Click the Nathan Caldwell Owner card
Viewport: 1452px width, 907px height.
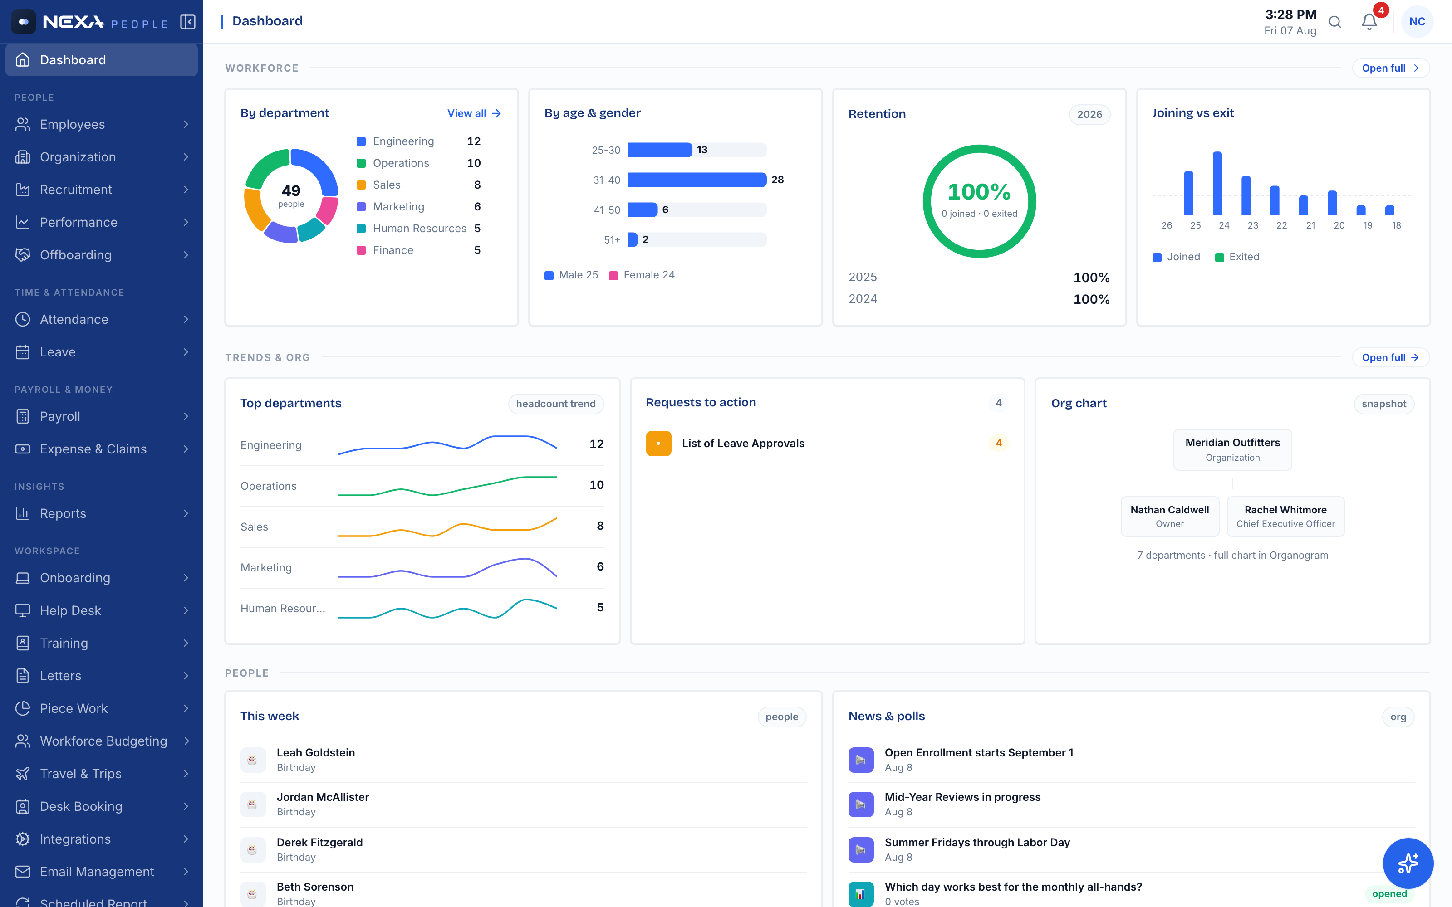pyautogui.click(x=1169, y=516)
